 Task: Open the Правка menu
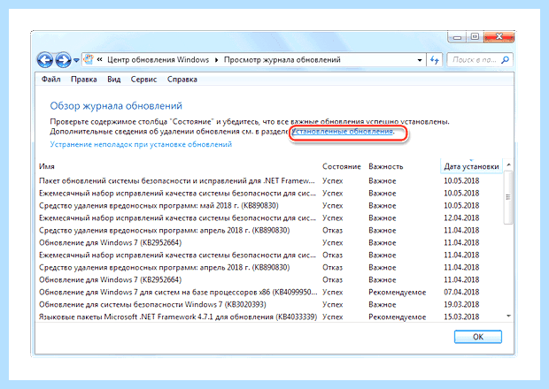[84, 80]
